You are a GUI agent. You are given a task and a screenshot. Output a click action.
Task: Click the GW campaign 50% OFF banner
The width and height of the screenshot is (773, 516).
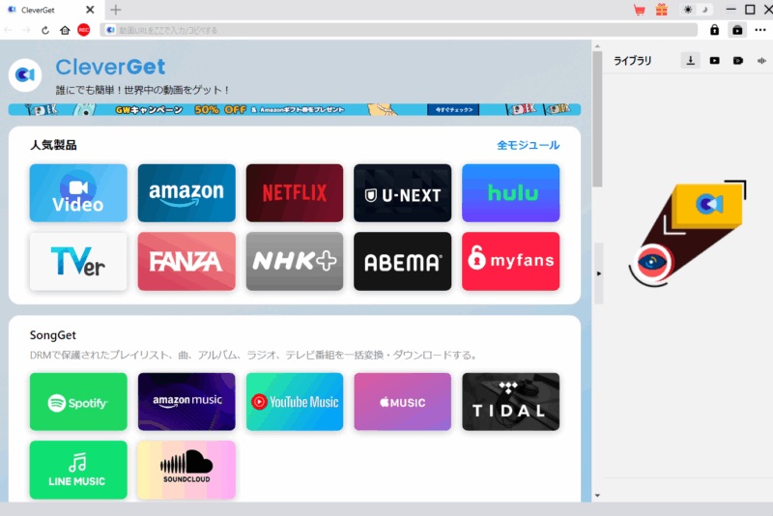[295, 109]
